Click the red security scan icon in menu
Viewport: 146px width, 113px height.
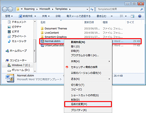pyautogui.click(x=67, y=67)
